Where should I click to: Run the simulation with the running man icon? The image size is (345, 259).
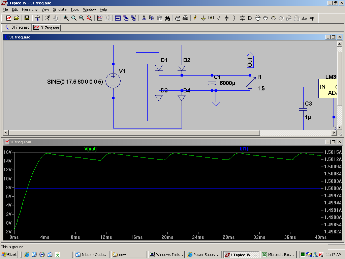(x=48, y=18)
